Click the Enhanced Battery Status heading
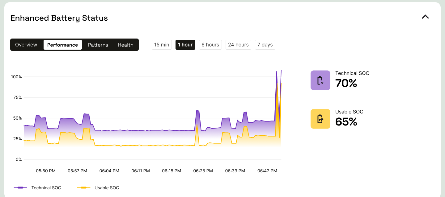445x197 pixels. point(59,18)
